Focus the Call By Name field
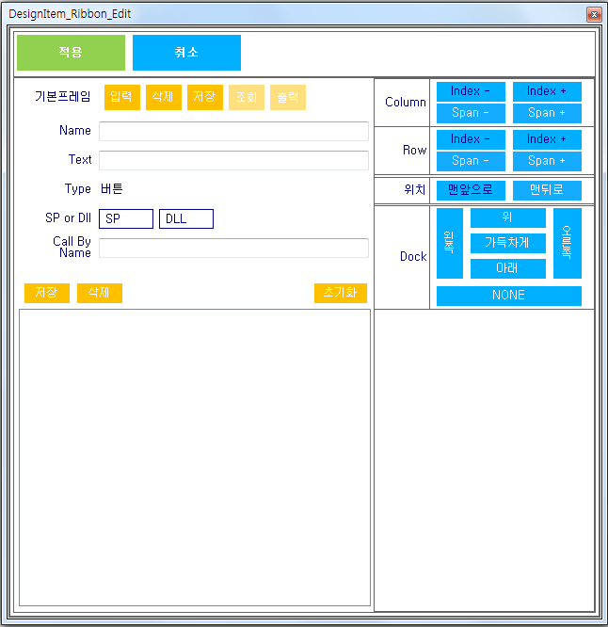The width and height of the screenshot is (608, 627). click(233, 248)
